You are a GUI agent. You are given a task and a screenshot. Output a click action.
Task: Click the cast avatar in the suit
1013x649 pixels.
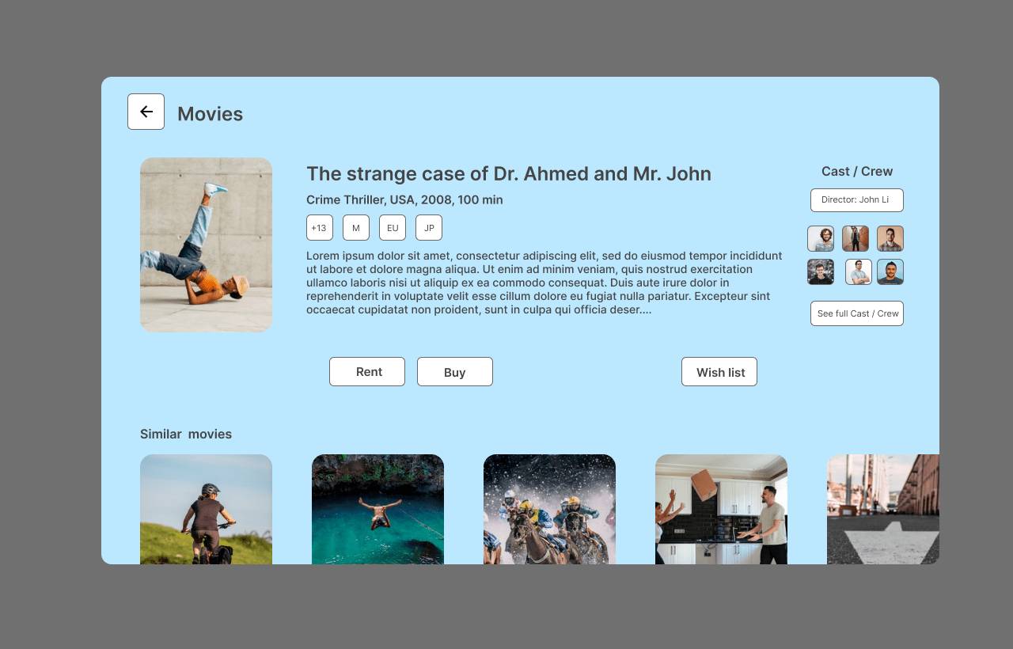coord(856,238)
